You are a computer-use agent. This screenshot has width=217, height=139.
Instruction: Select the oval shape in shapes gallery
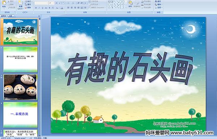tap(123, 2)
